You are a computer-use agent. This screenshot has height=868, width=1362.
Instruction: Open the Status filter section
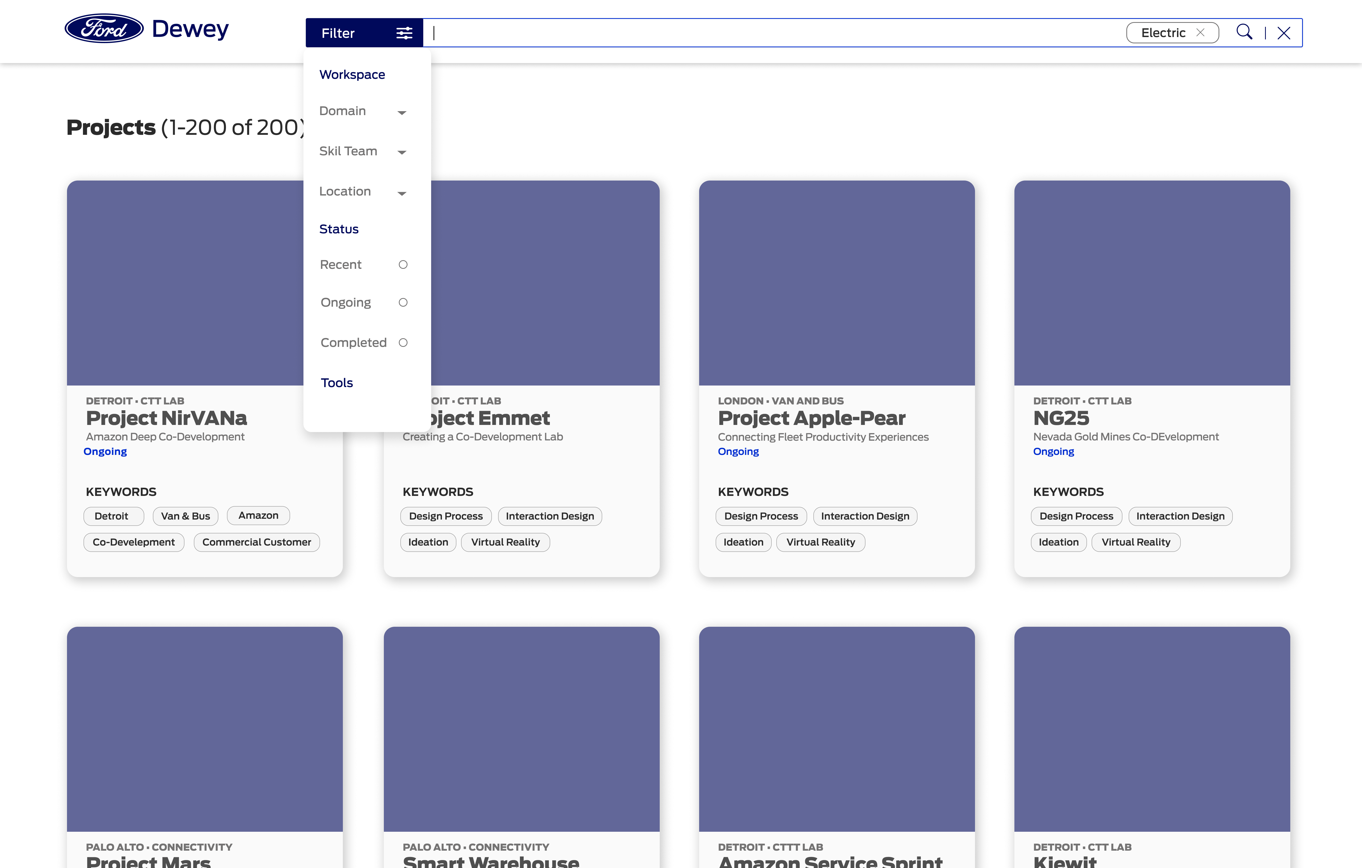click(x=339, y=229)
